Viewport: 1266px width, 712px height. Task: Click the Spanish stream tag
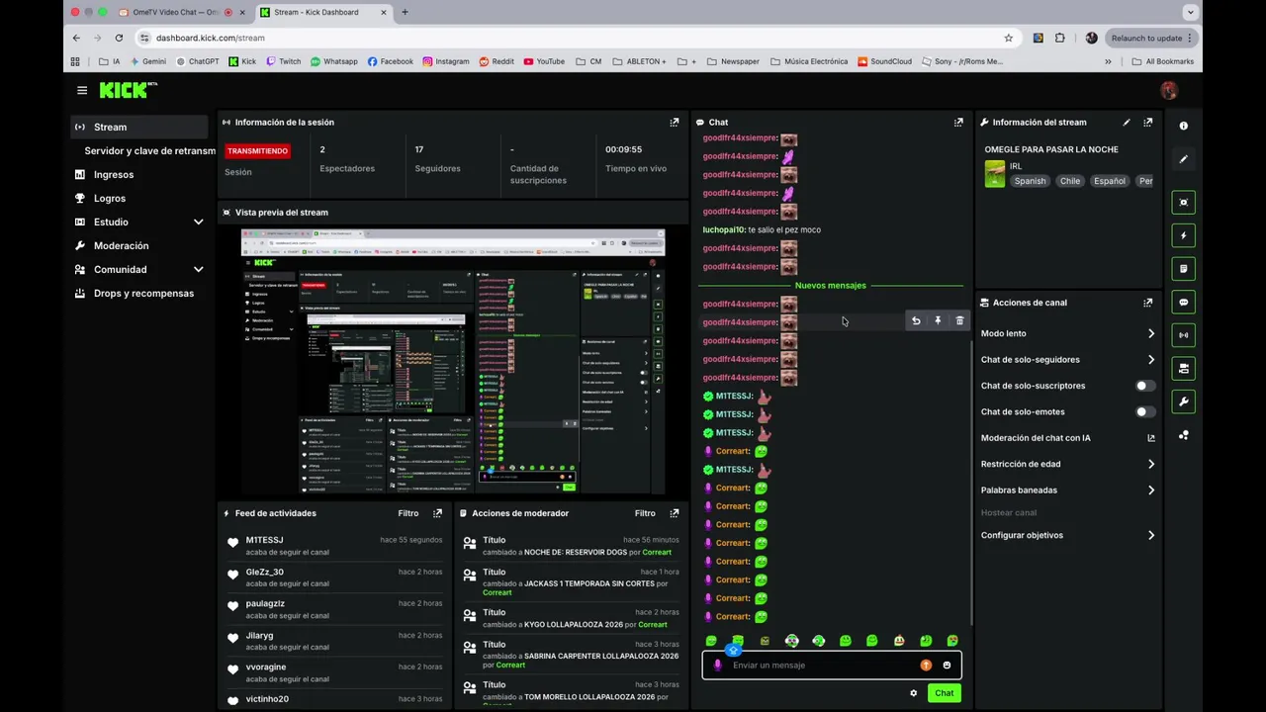click(x=1030, y=181)
